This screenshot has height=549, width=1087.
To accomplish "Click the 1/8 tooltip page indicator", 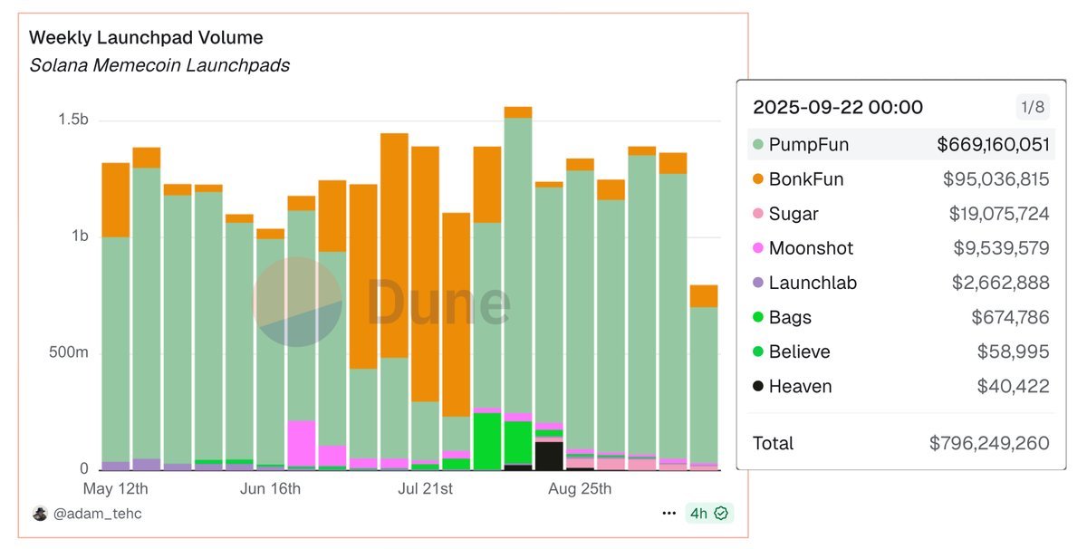I will (x=1032, y=107).
